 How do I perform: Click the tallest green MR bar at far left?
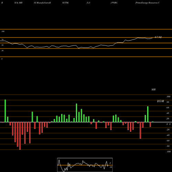5,111
